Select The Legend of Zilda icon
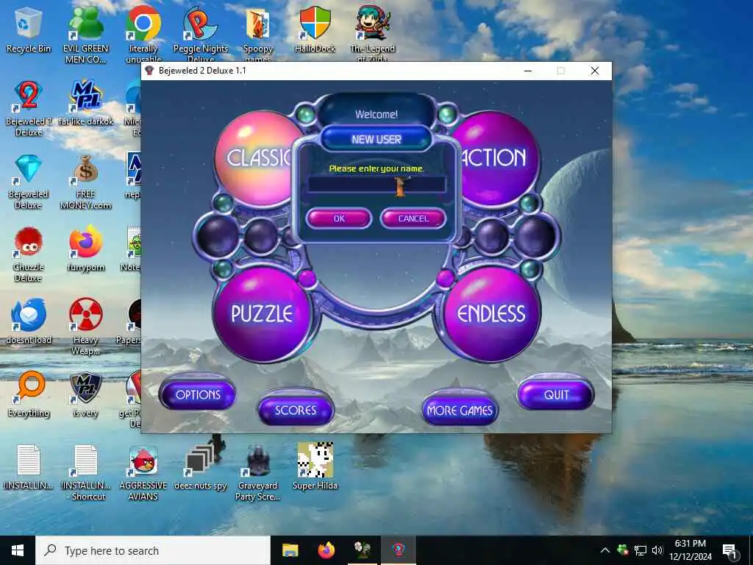 click(x=373, y=35)
